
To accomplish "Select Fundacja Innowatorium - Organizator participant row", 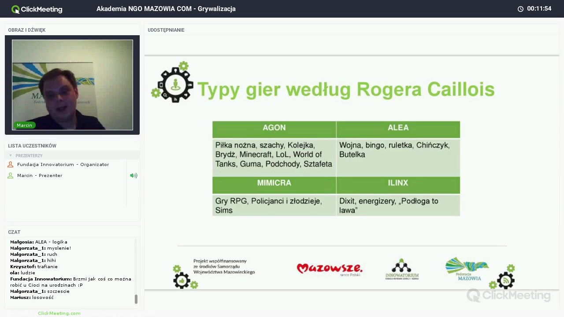I will pos(66,164).
